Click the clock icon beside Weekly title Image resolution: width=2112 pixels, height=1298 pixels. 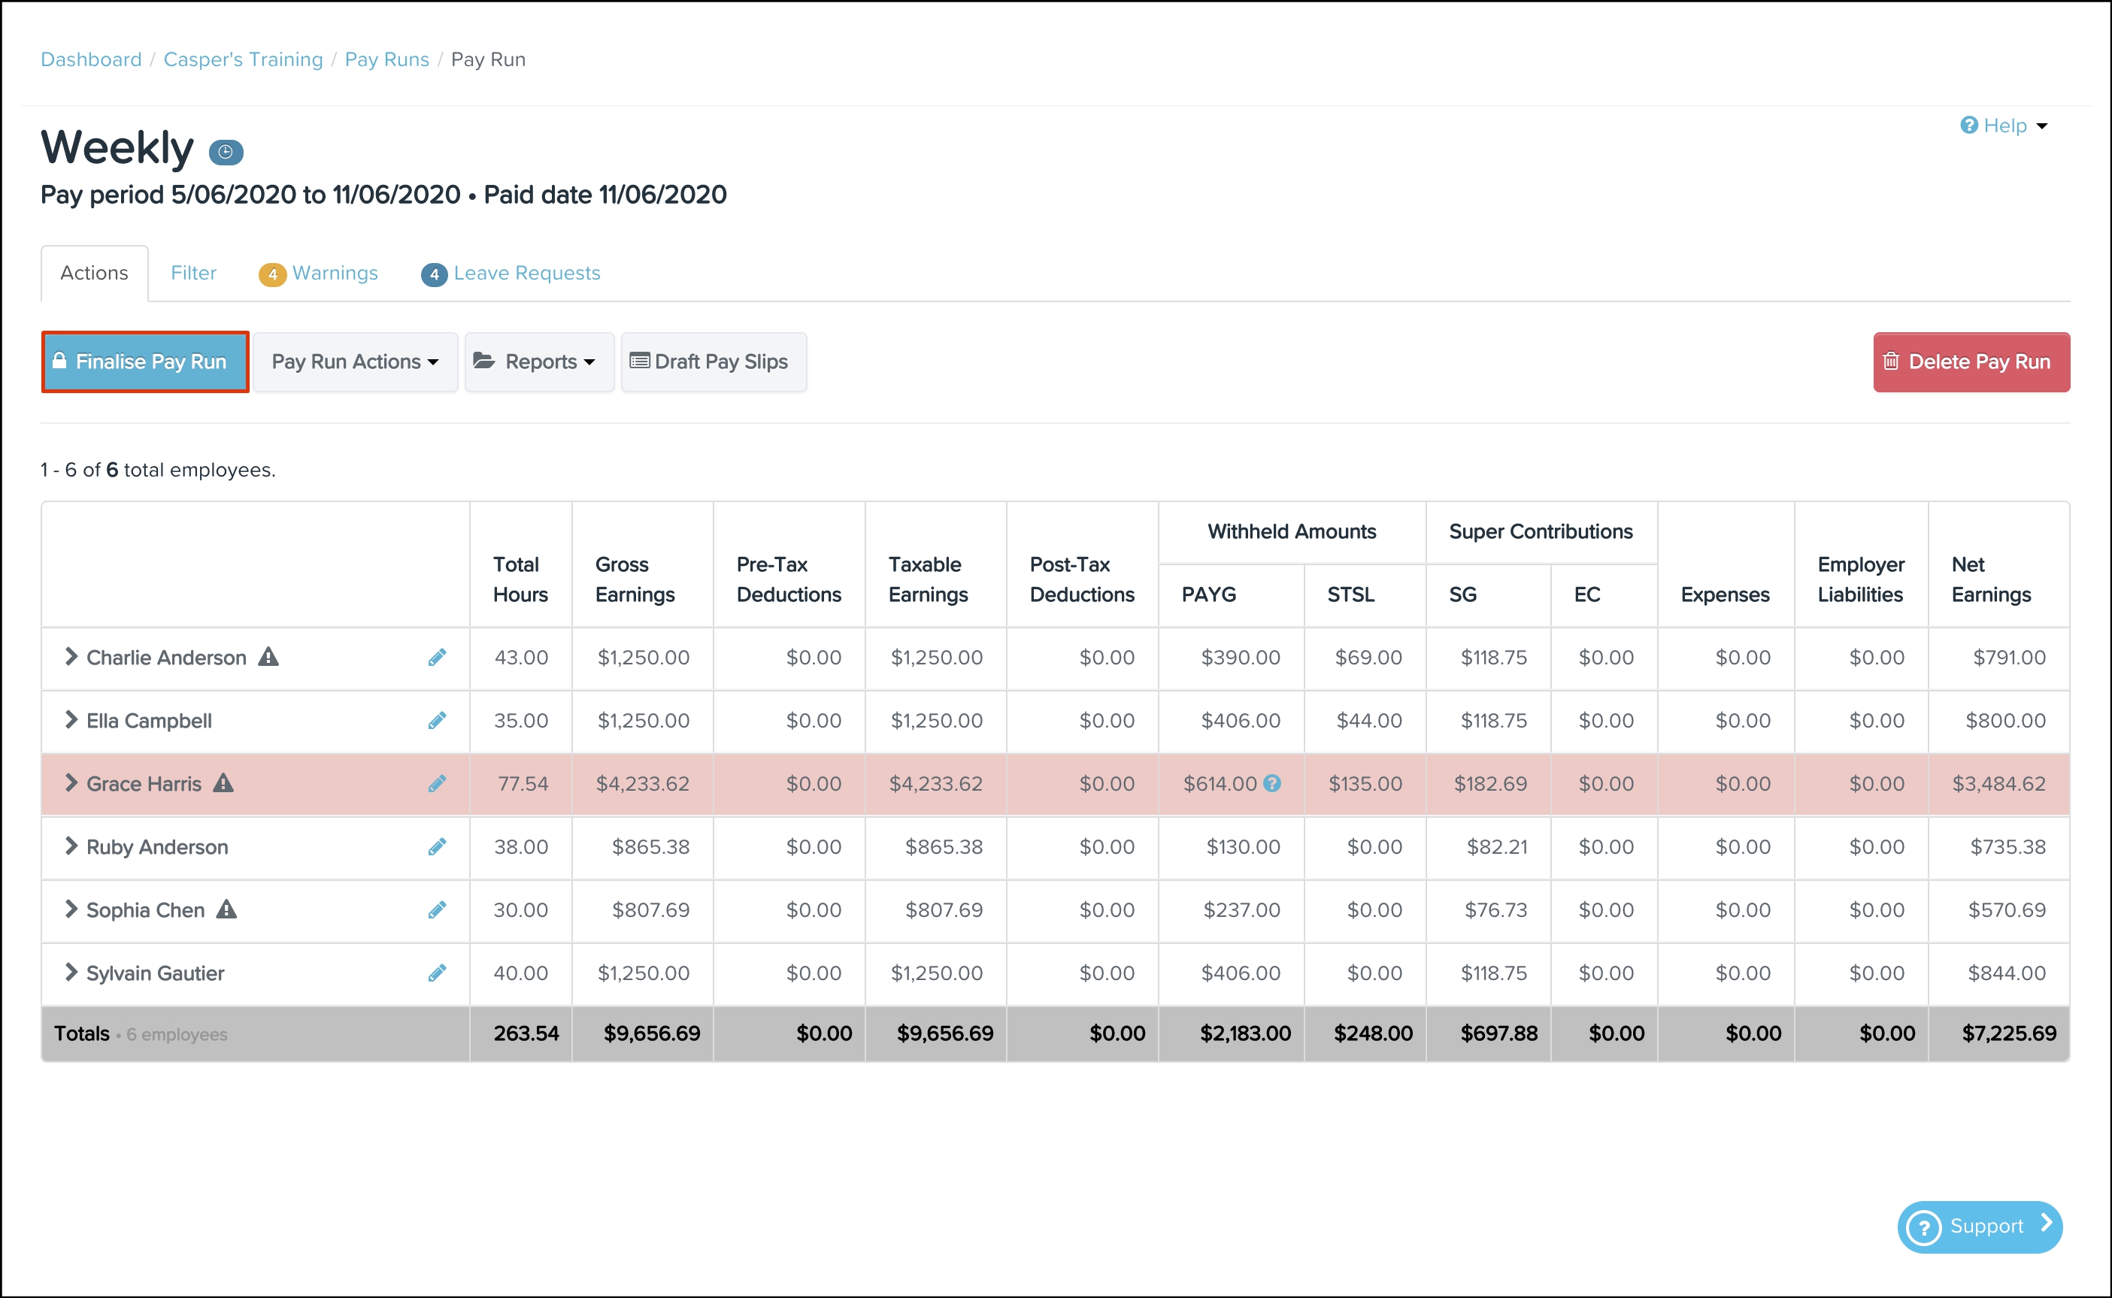[226, 152]
